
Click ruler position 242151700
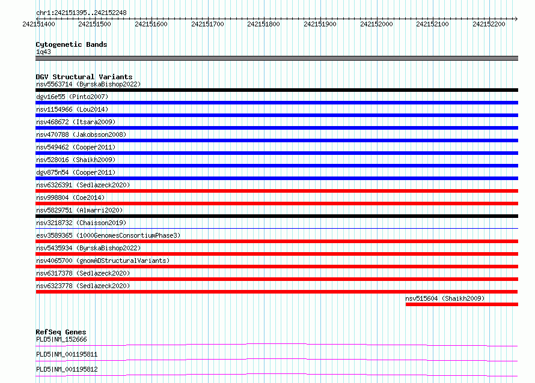[x=207, y=24]
